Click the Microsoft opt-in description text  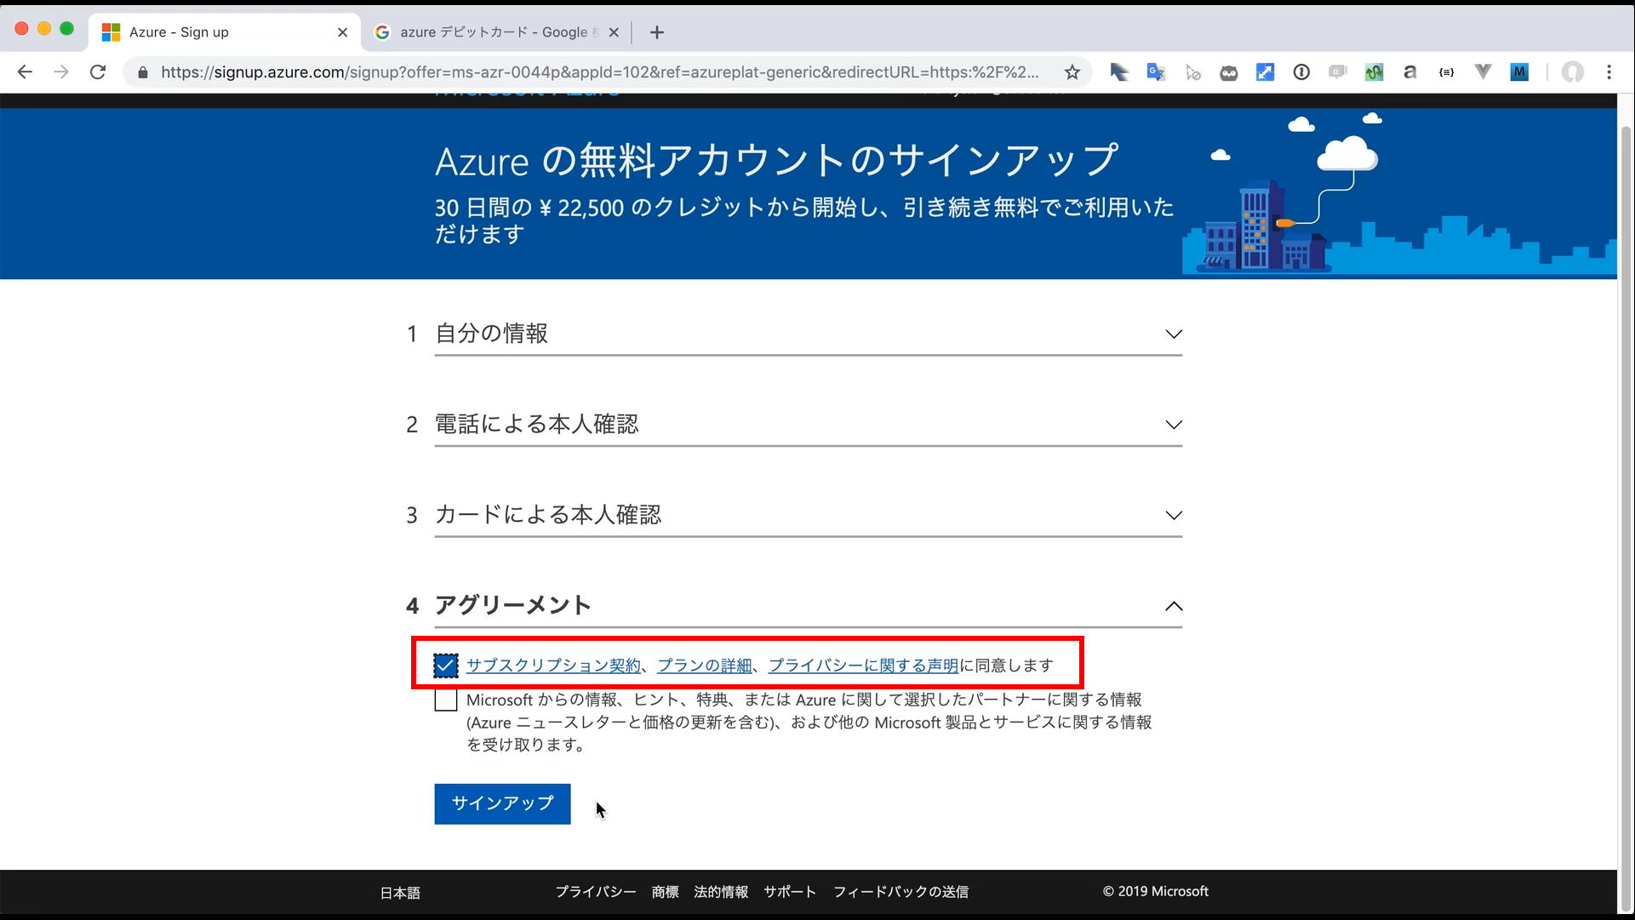click(809, 722)
